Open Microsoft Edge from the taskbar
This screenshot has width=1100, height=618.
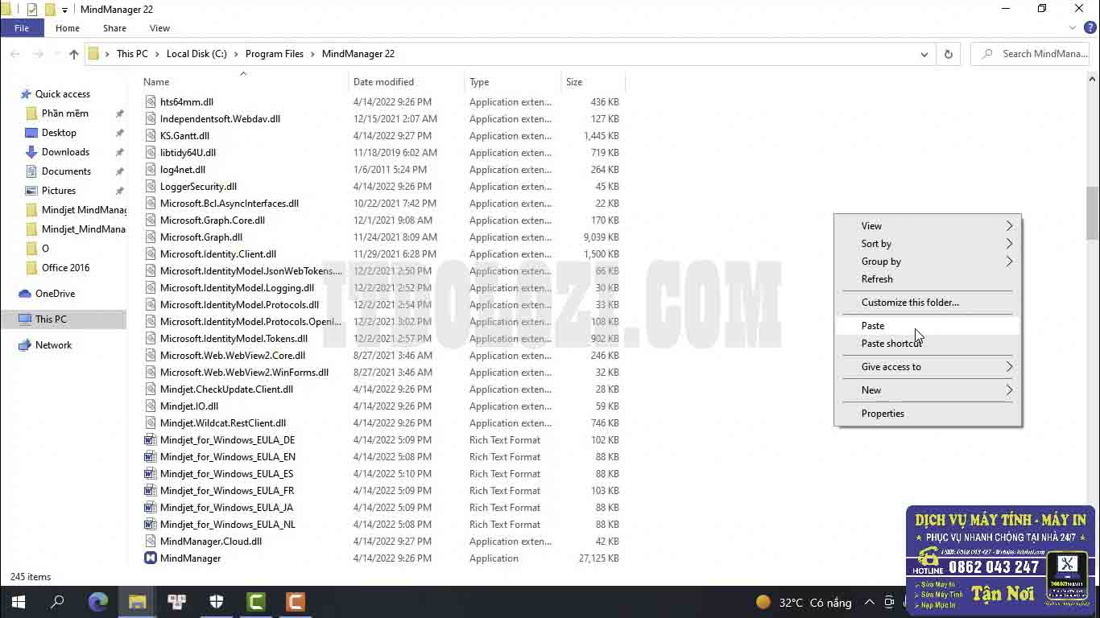[98, 601]
